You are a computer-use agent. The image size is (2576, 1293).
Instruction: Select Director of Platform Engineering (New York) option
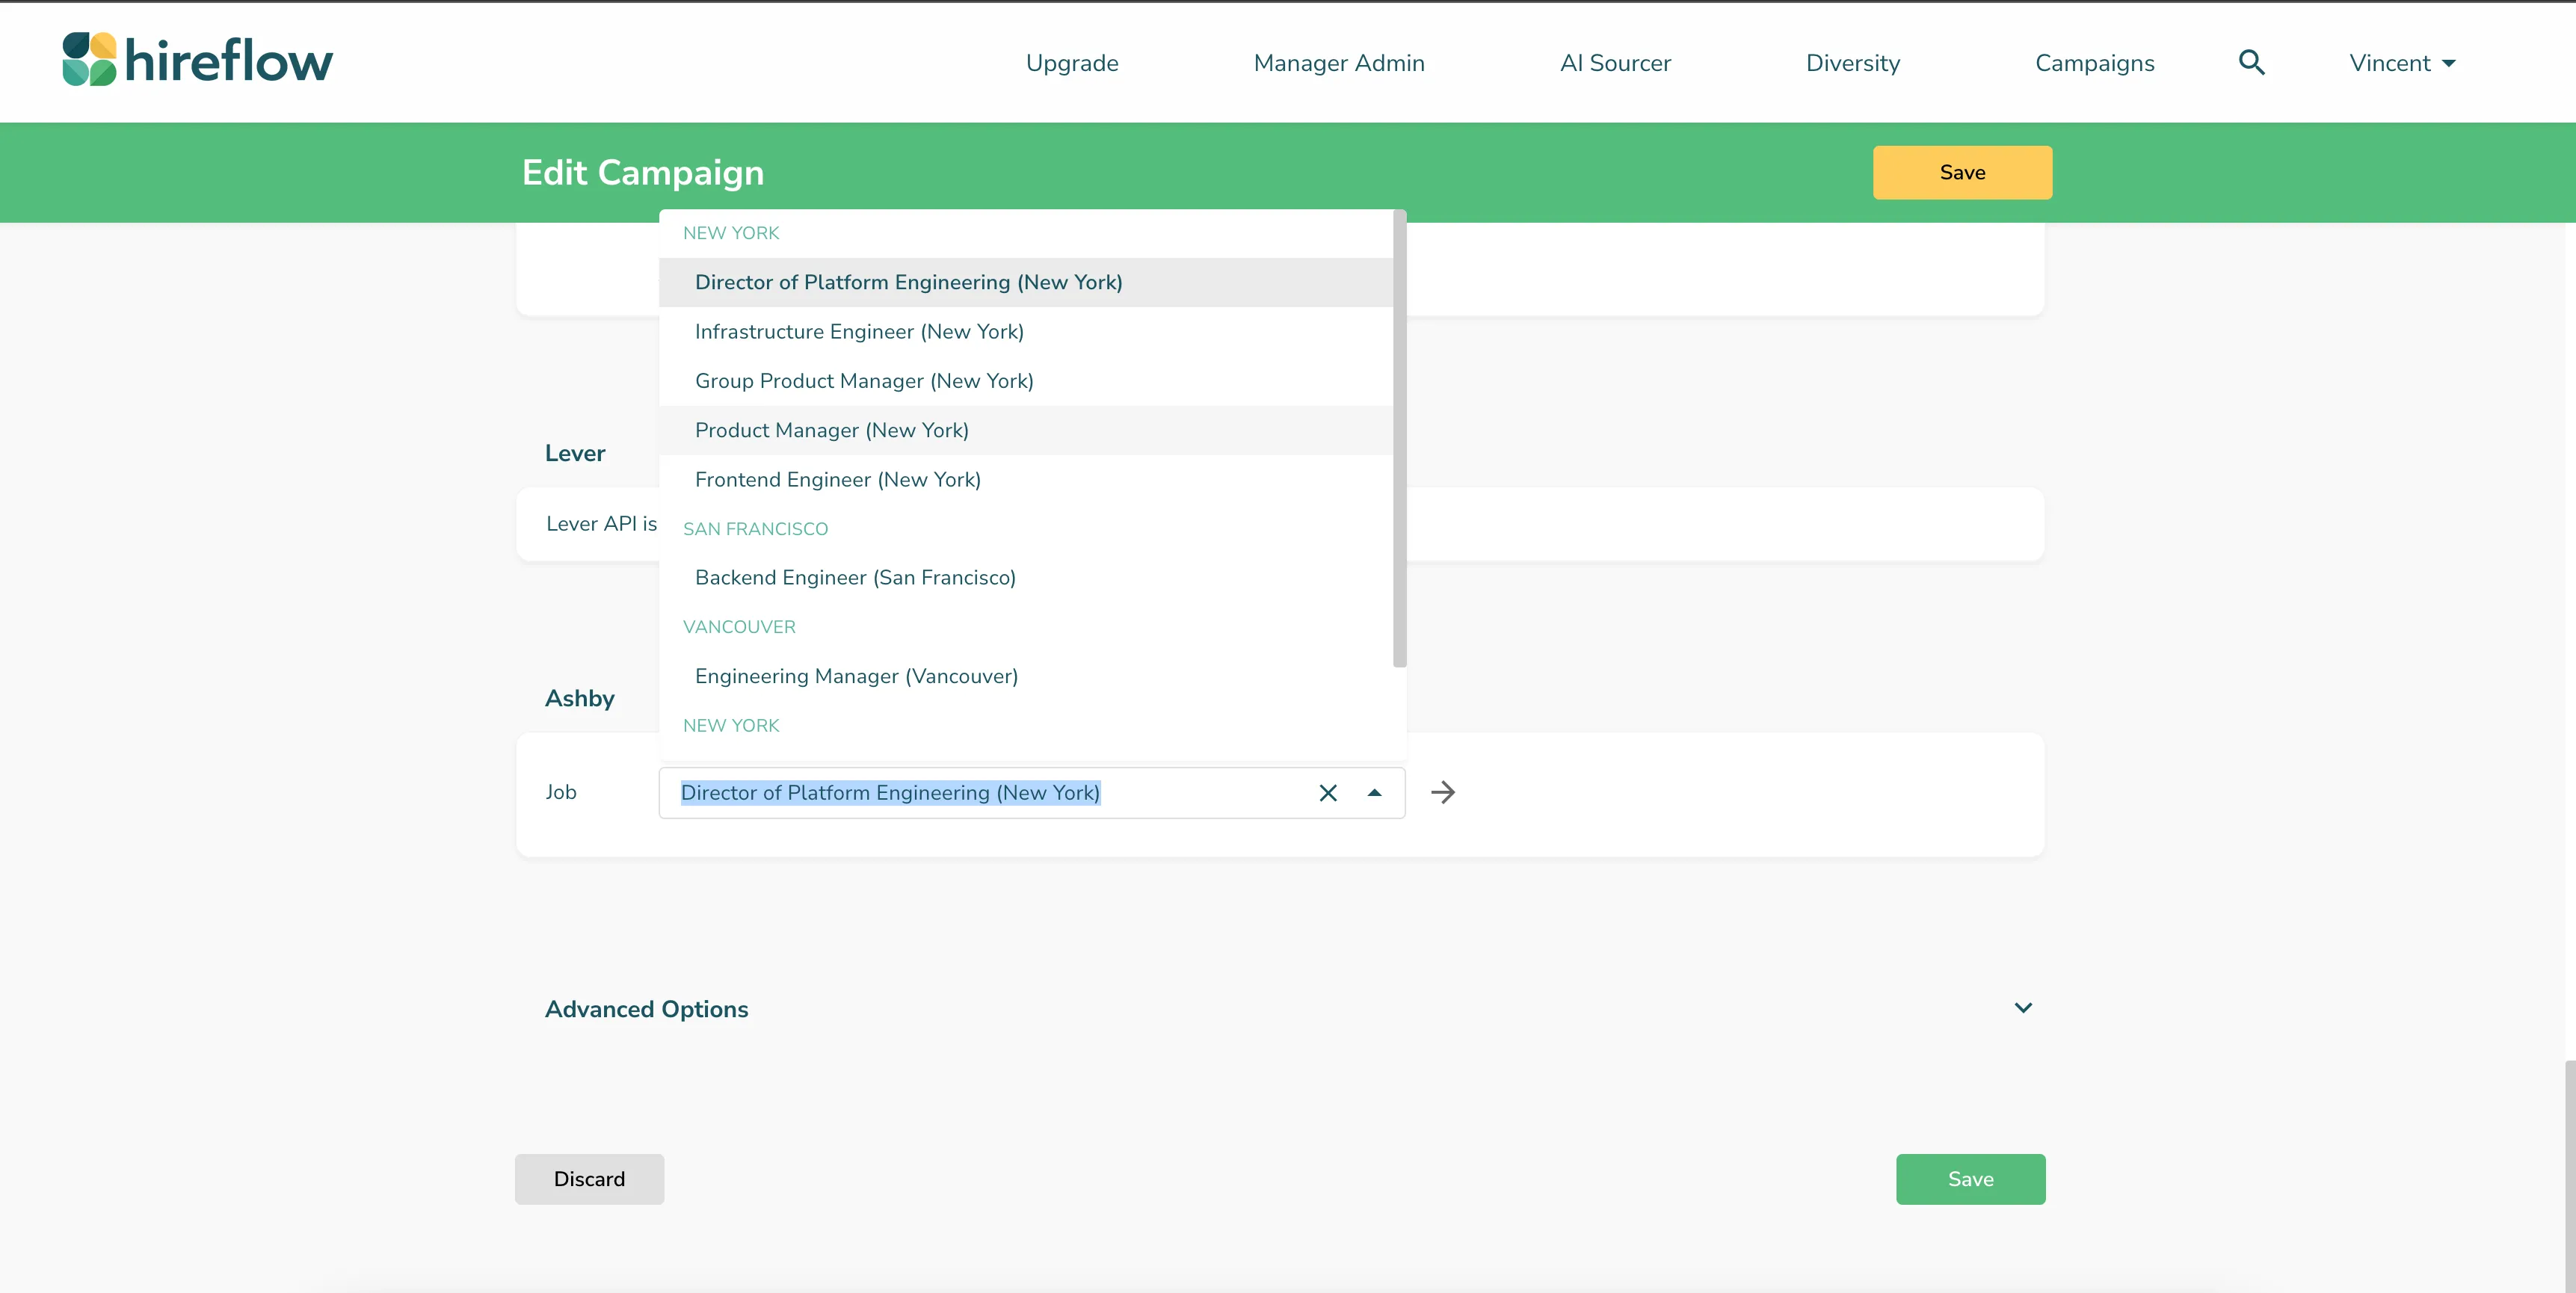[x=1026, y=282]
